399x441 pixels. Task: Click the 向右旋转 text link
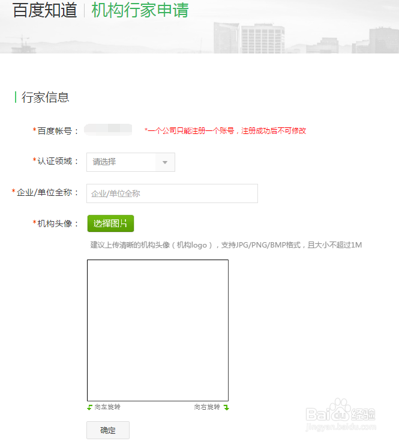[x=207, y=407]
